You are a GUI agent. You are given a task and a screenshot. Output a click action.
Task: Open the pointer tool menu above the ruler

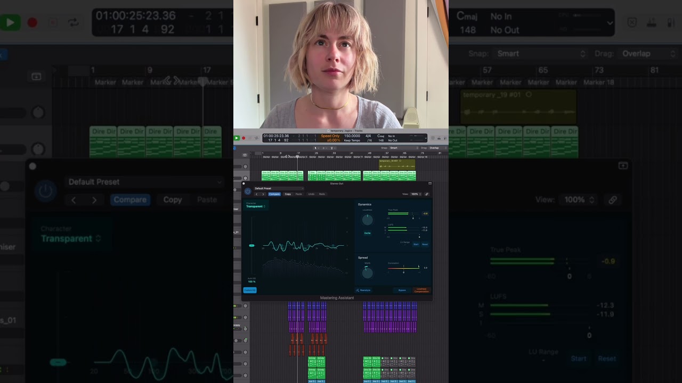316,148
